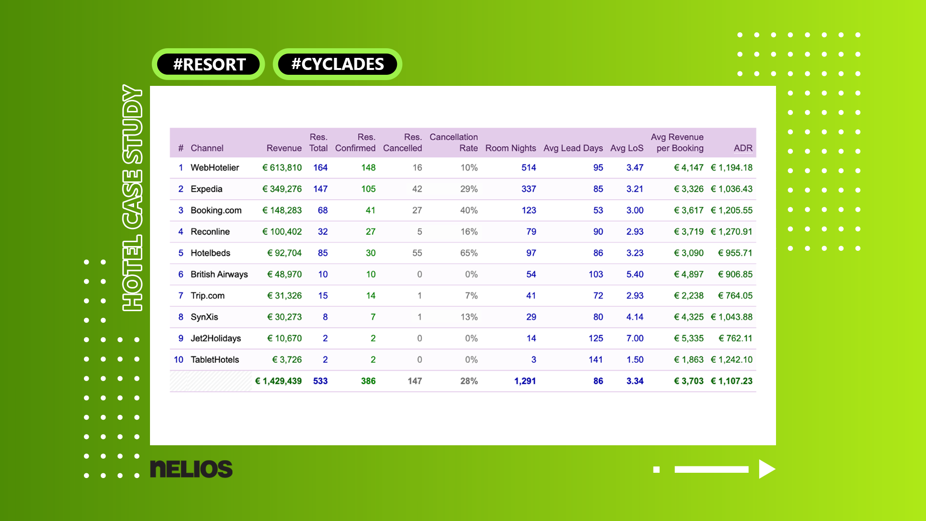Select the Reconline channel name

[210, 232]
